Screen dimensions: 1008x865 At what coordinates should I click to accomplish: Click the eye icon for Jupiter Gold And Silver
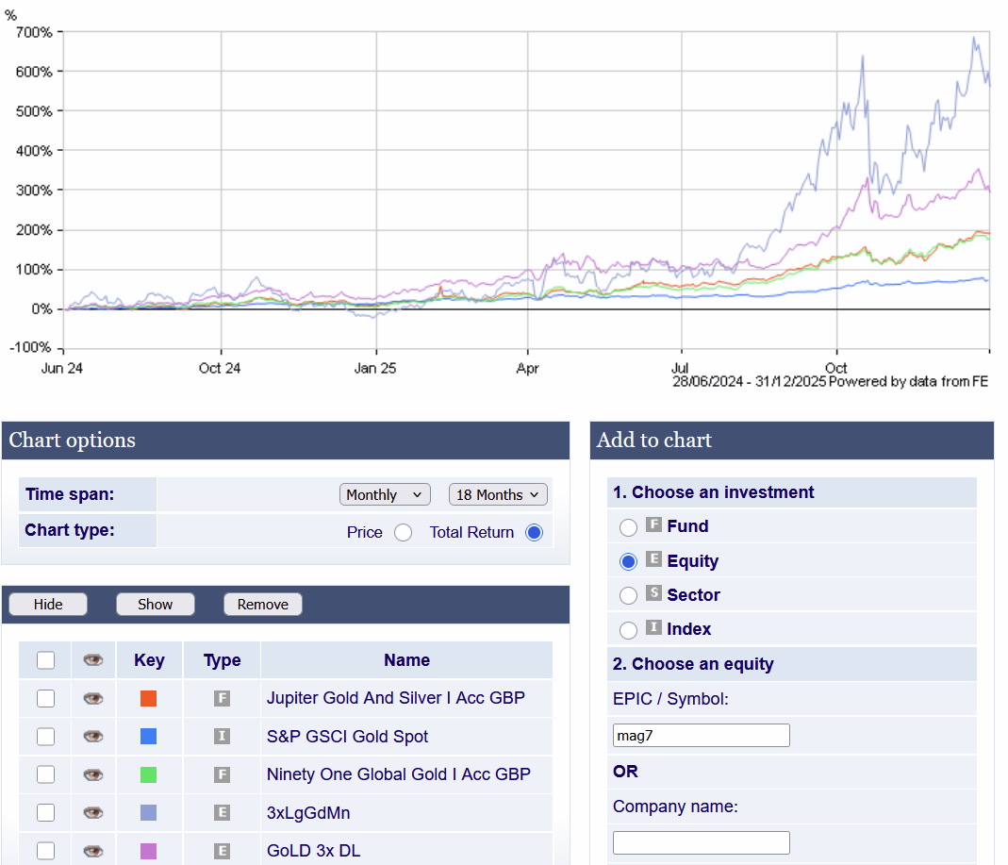[92, 698]
